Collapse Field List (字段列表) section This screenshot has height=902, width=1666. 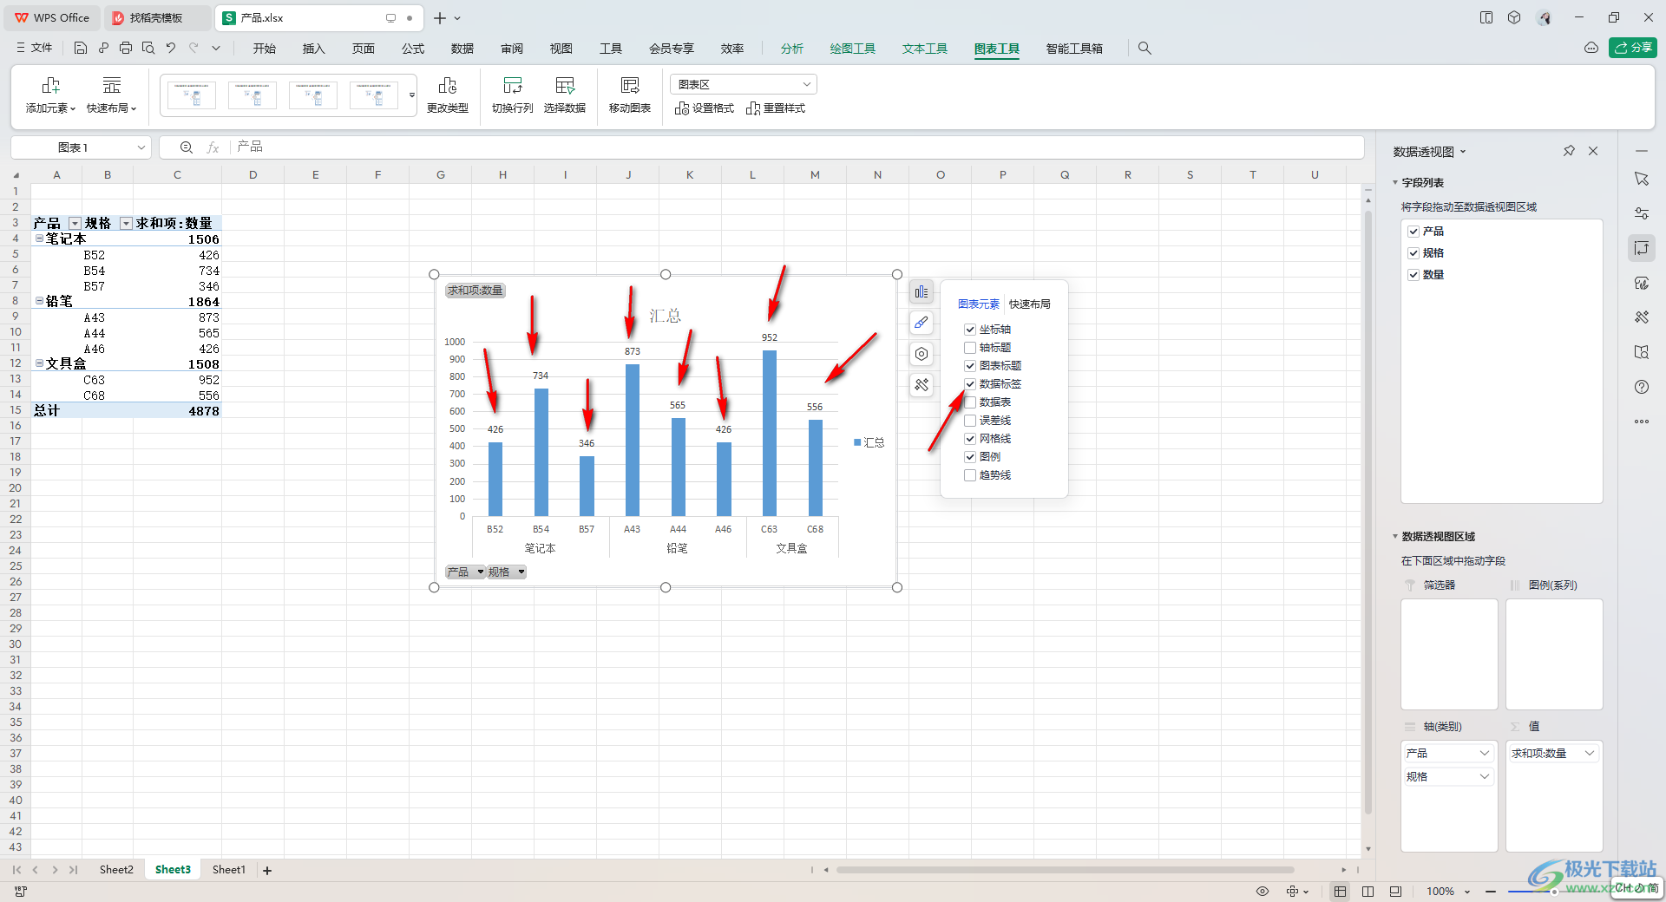coord(1395,183)
